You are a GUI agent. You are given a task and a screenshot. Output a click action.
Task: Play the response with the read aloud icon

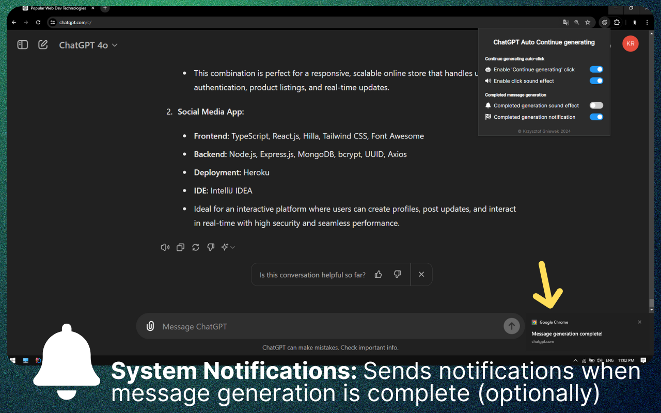(x=165, y=247)
